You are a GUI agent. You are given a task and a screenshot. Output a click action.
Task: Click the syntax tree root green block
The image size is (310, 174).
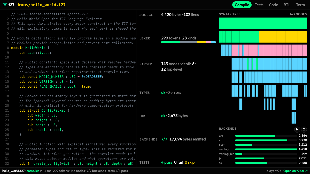[263, 23]
